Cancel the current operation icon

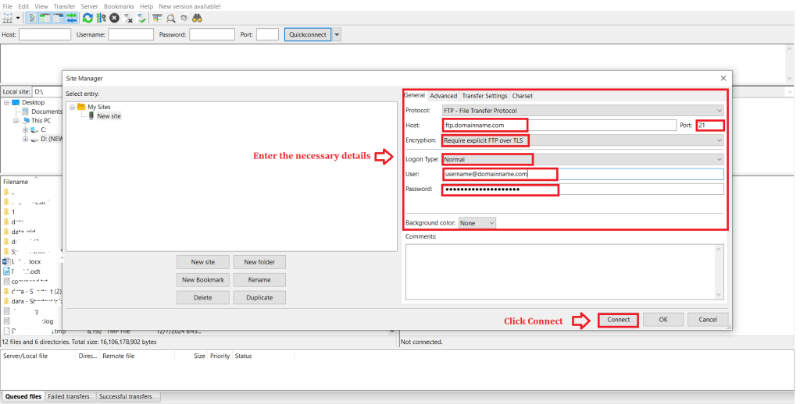[x=114, y=18]
